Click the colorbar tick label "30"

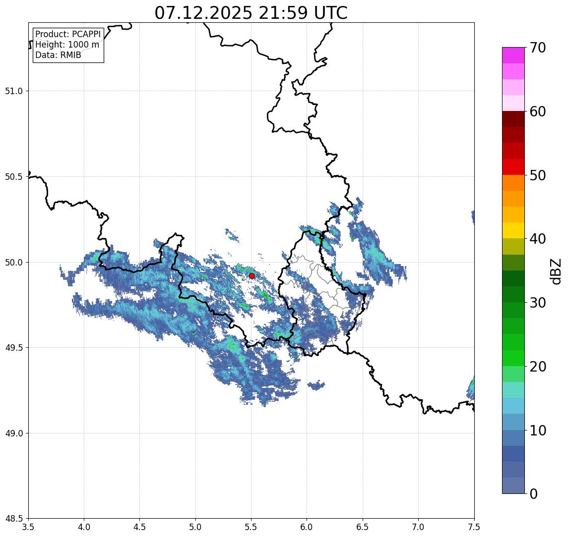point(538,303)
